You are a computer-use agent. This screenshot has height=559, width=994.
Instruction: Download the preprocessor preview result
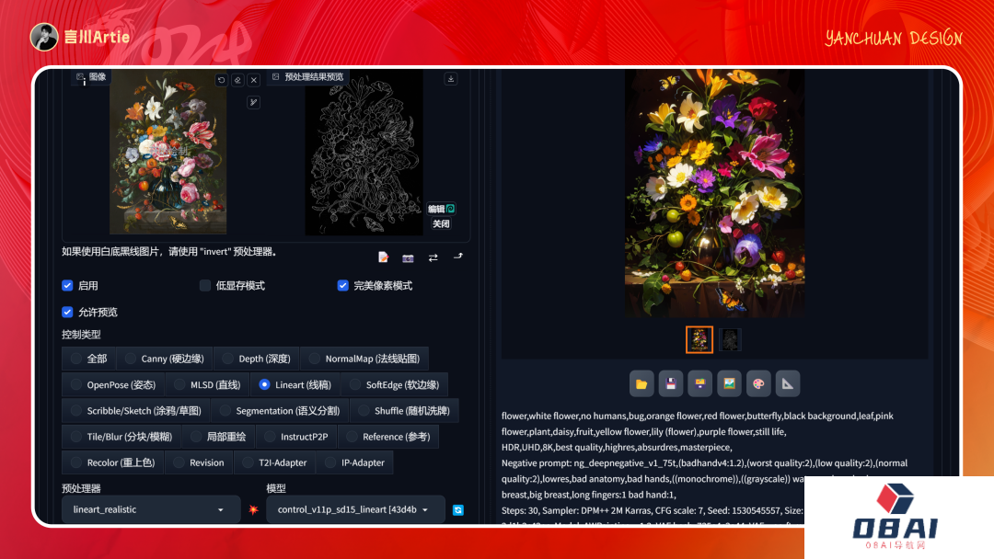point(451,78)
